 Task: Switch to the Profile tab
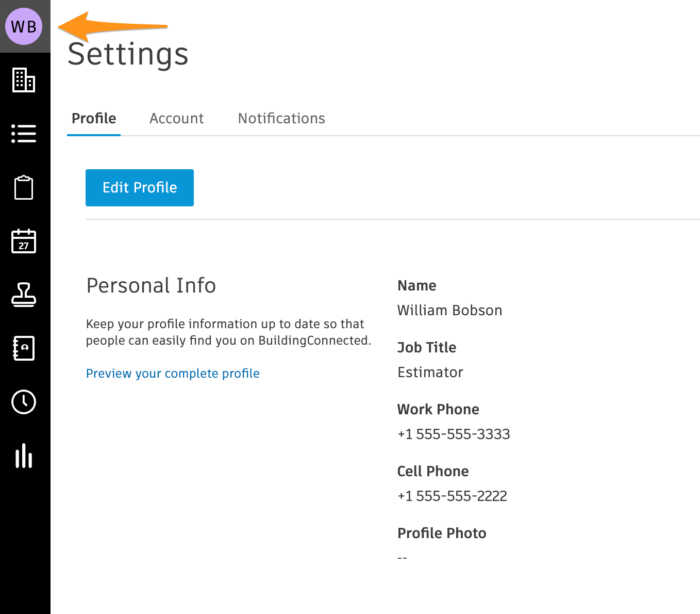pos(94,119)
